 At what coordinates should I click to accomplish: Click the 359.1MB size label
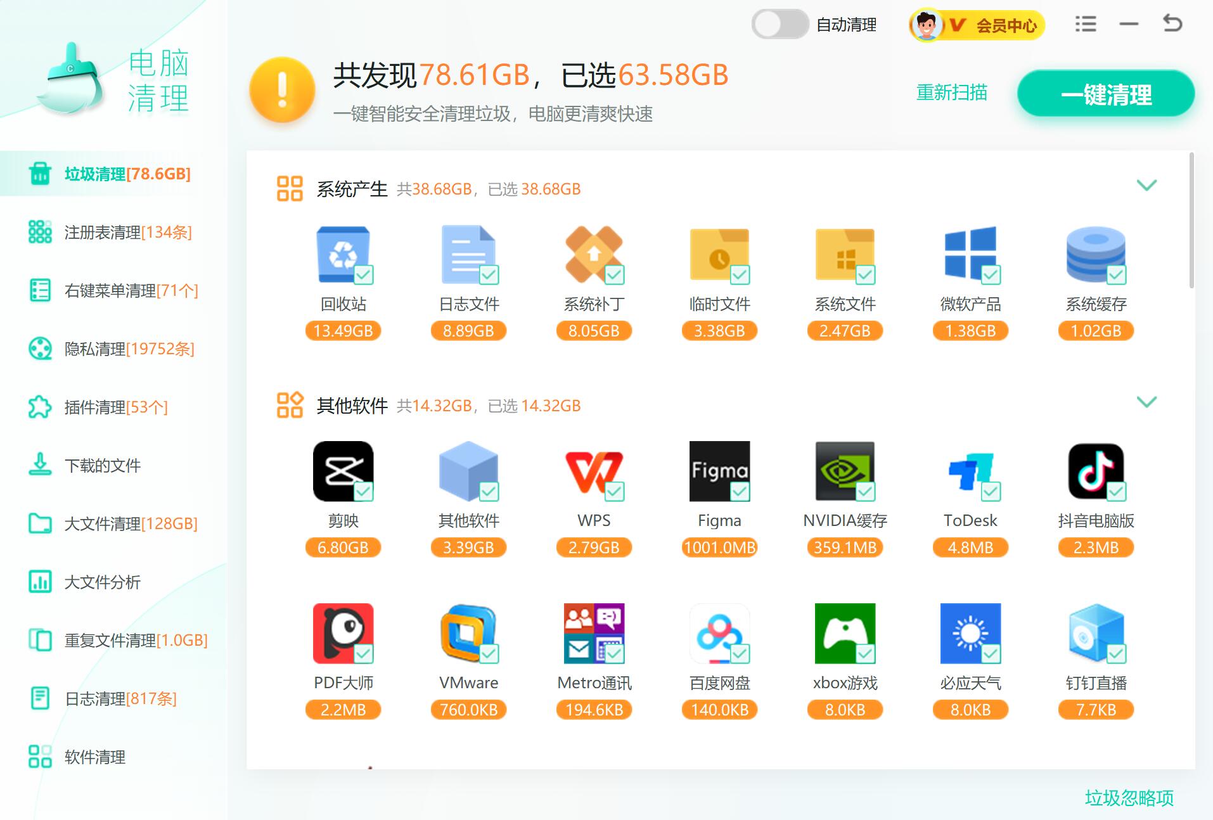tap(845, 548)
